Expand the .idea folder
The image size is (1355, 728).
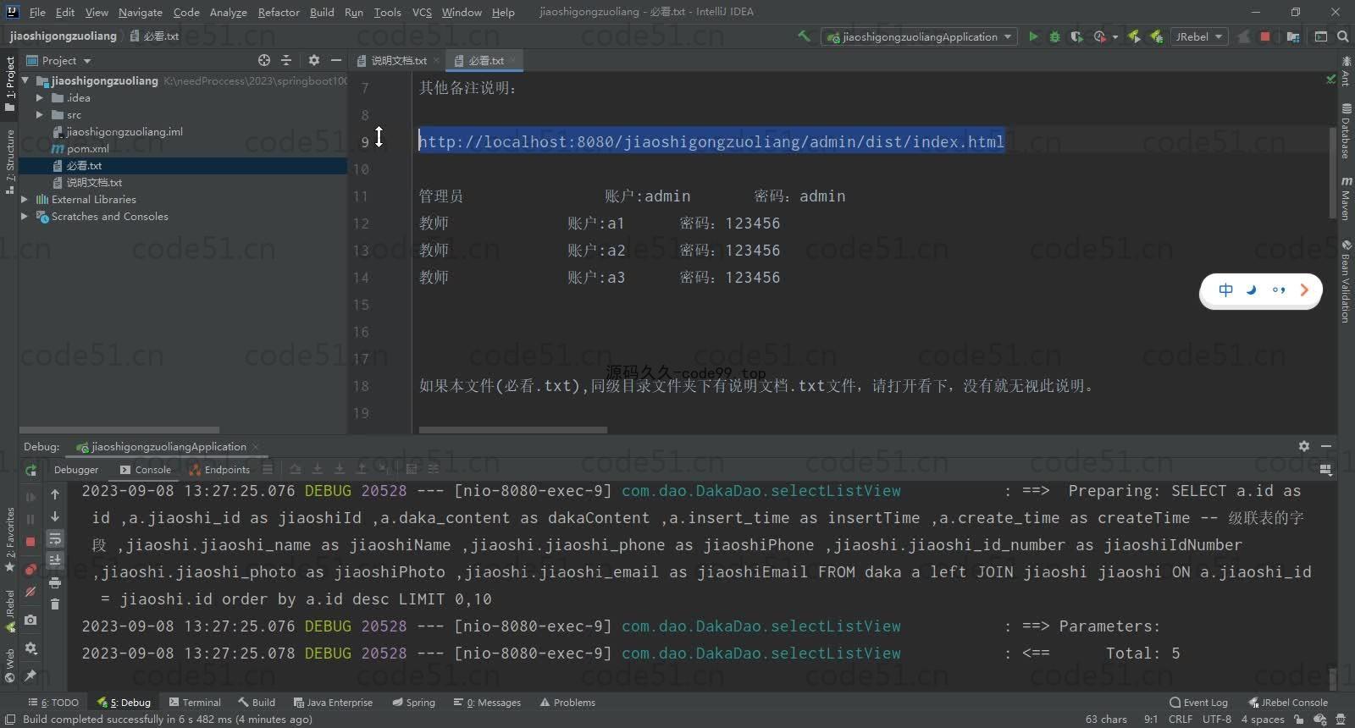point(39,97)
